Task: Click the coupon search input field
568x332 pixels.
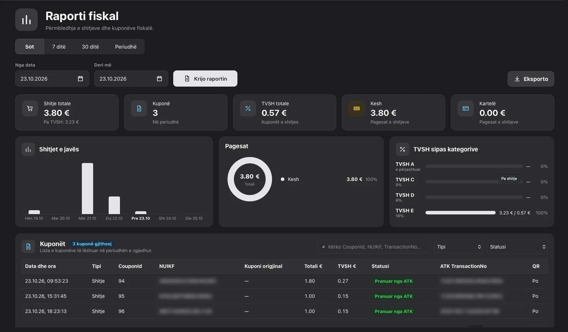Action: (374, 247)
